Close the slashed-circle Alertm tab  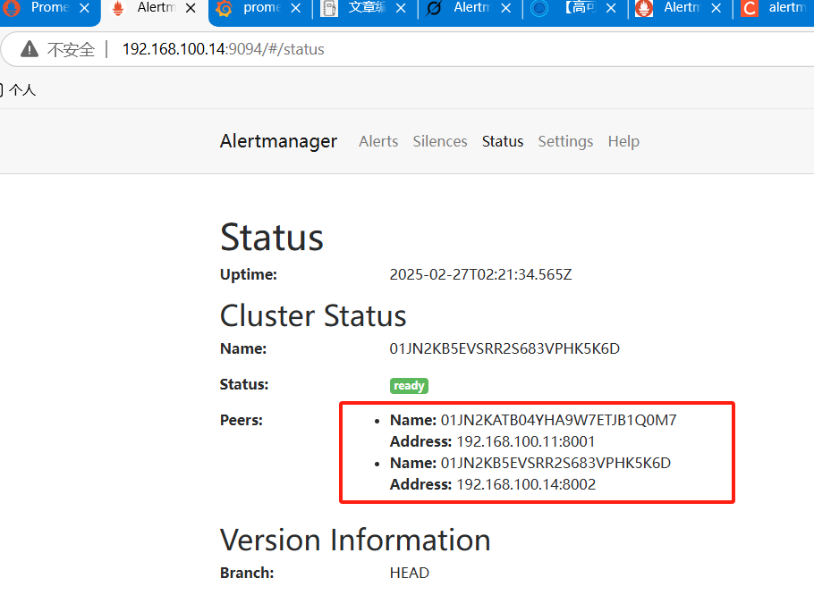click(506, 8)
